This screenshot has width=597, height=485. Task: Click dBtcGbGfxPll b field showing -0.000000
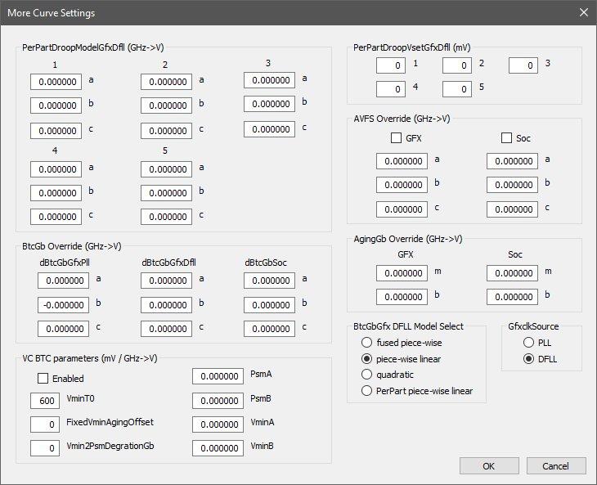point(63,305)
